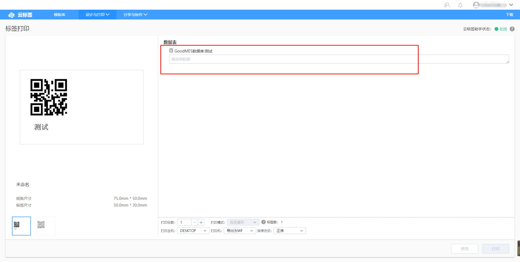520x262 pixels.
Task: Open the 打印主机 DESKTOP dropdown
Action: coord(193,231)
